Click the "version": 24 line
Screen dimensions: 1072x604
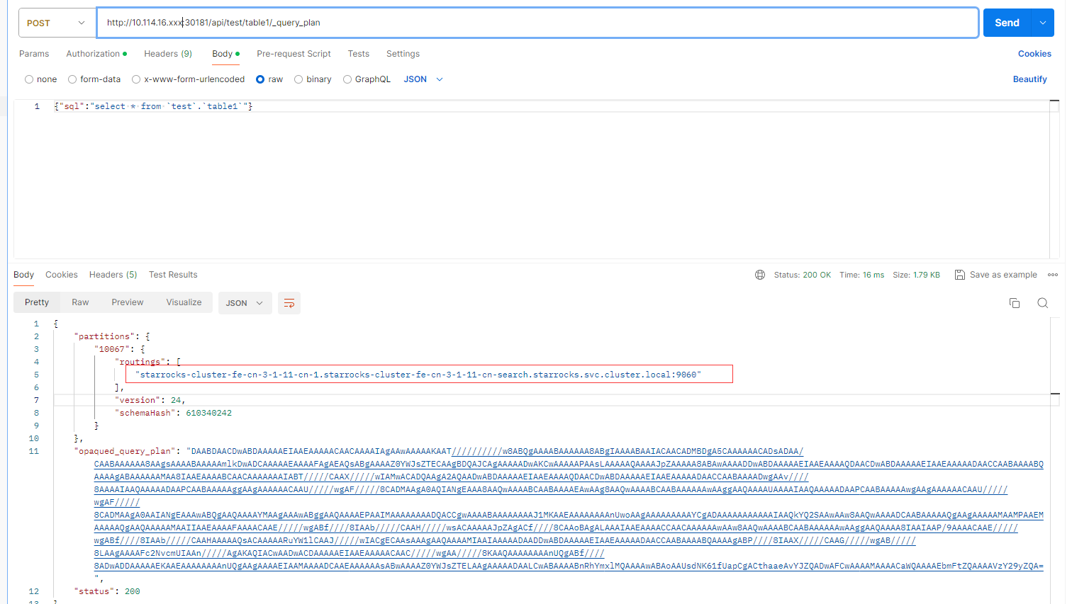click(x=150, y=400)
